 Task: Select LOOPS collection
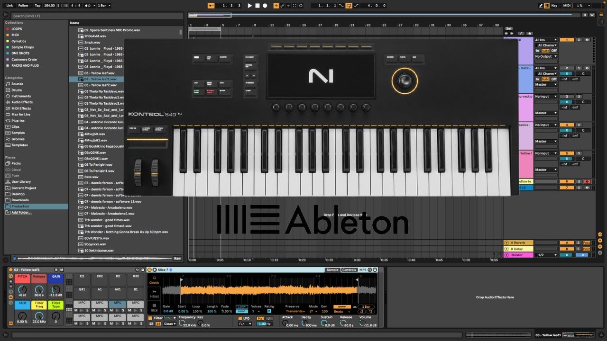click(x=17, y=29)
